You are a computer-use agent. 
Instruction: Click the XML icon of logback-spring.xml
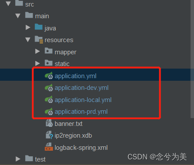49,147
